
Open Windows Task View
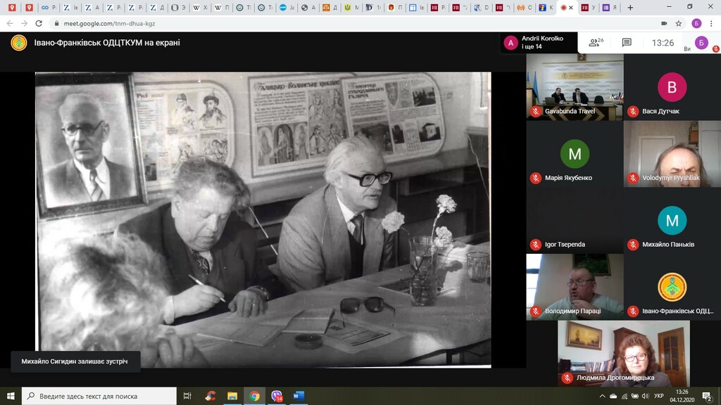[187, 396]
